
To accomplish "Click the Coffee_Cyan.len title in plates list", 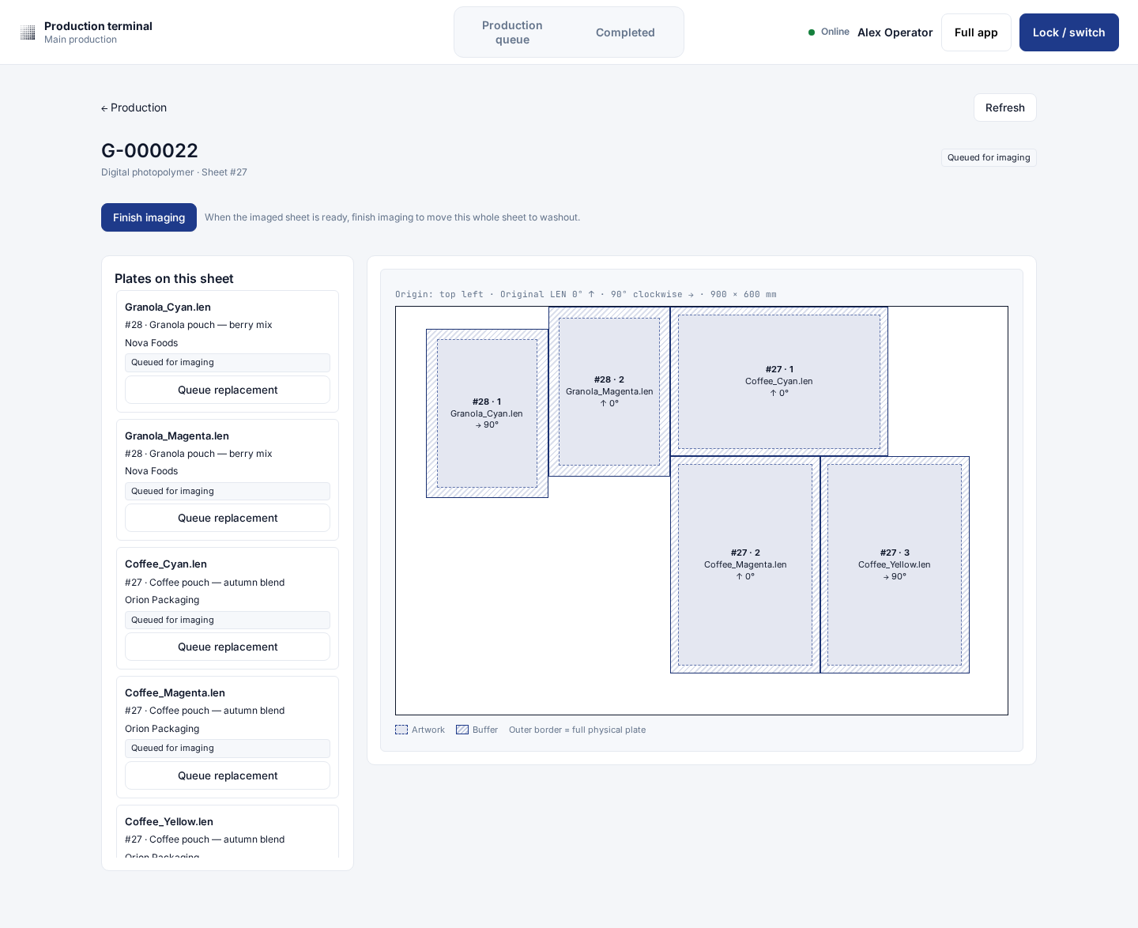I will coord(166,564).
